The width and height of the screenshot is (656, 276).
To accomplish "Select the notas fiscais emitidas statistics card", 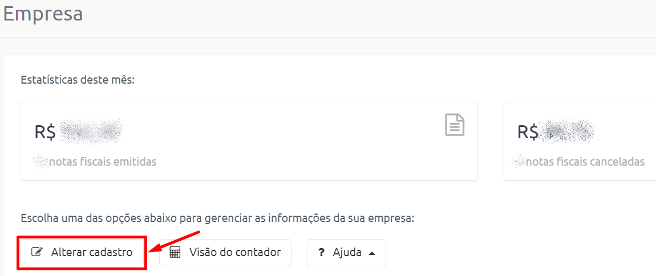I will [249, 141].
